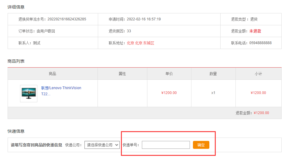
Task: Click the x1 quantity cell
Action: click(x=213, y=93)
